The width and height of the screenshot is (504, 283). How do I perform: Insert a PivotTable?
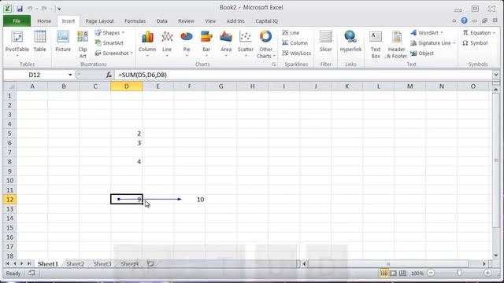click(x=17, y=44)
